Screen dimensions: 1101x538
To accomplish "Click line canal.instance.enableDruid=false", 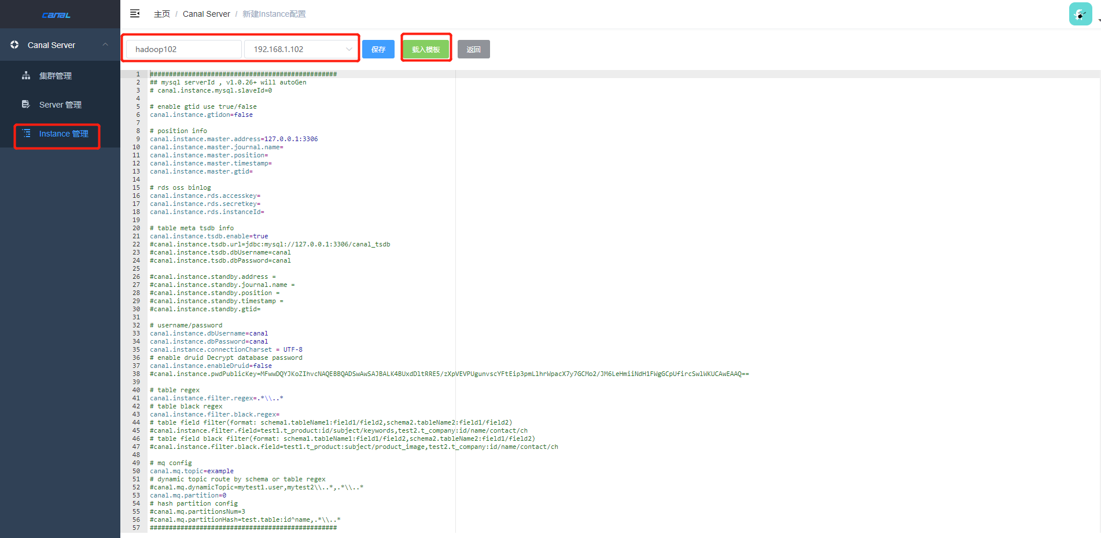I will (211, 366).
